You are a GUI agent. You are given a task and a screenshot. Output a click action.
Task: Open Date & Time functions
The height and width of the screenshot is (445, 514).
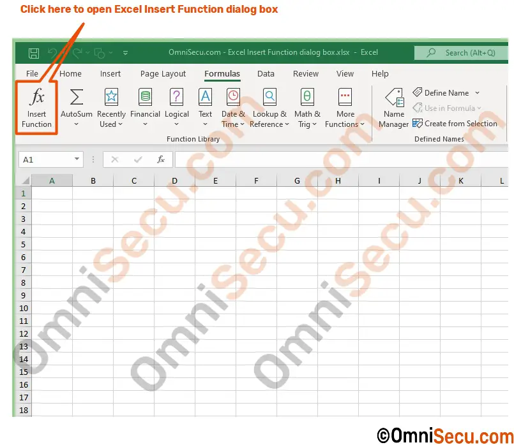[233, 108]
